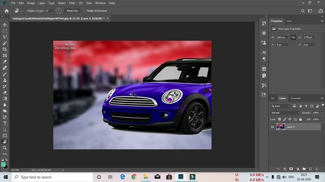
Task: Open the tool preset picker arrow
Action: point(21,11)
